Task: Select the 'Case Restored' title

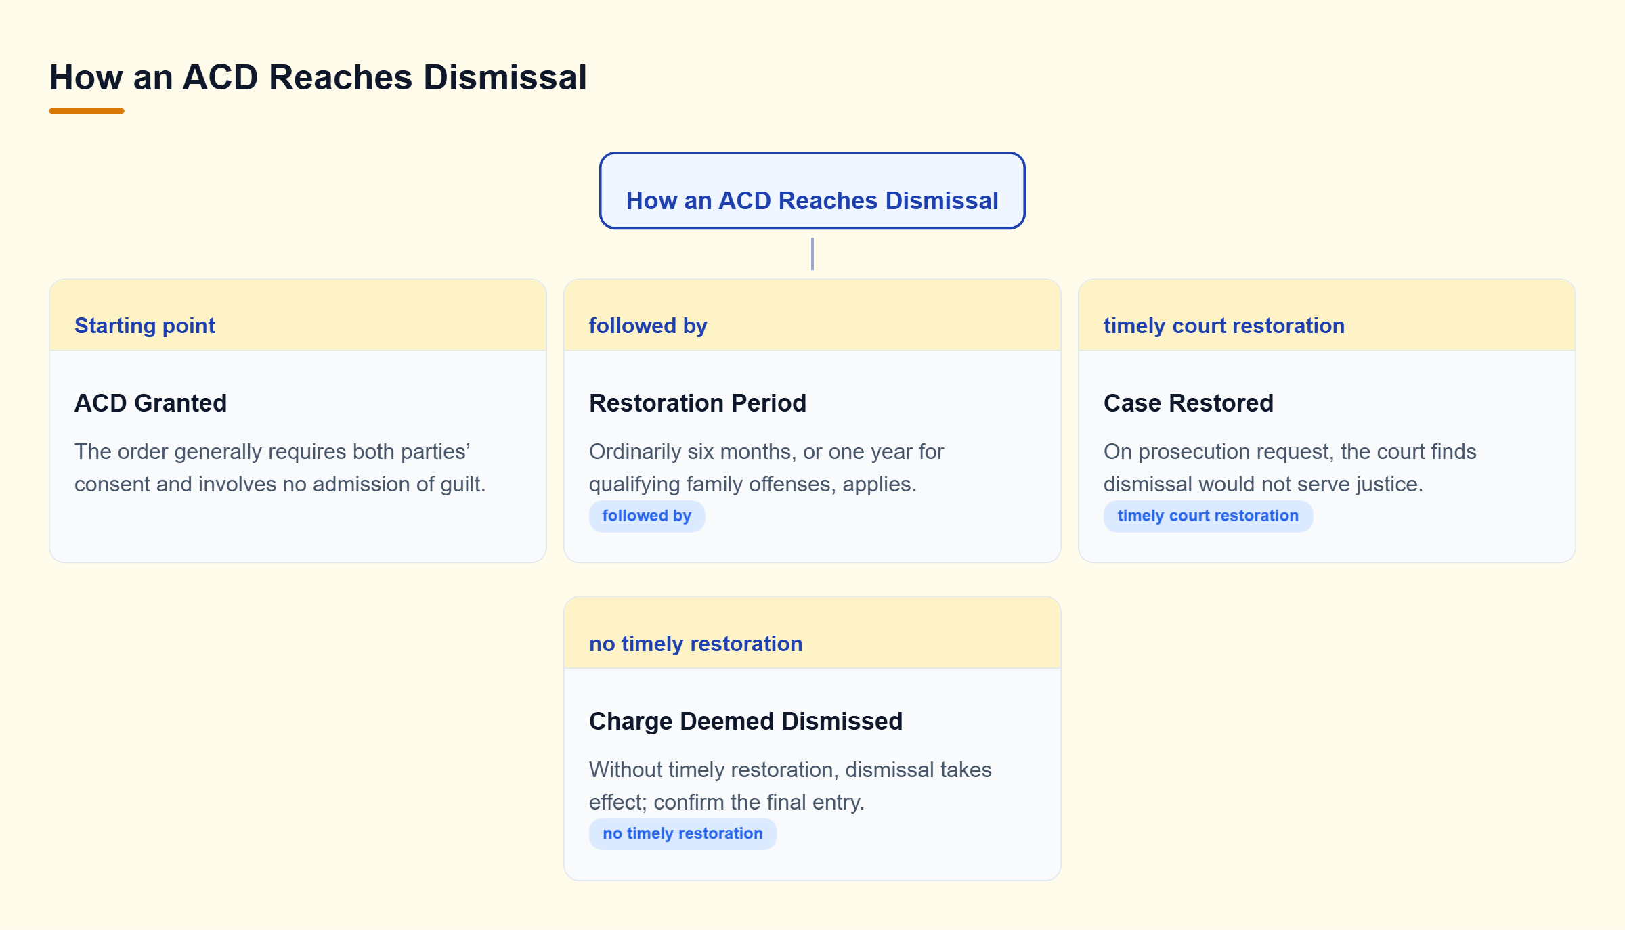Action: [x=1188, y=403]
